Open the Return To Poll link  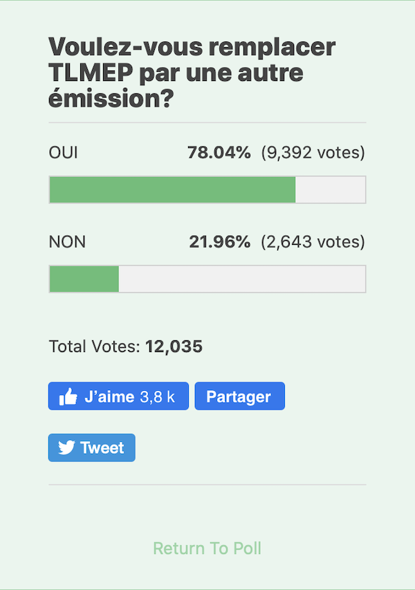pyautogui.click(x=207, y=548)
